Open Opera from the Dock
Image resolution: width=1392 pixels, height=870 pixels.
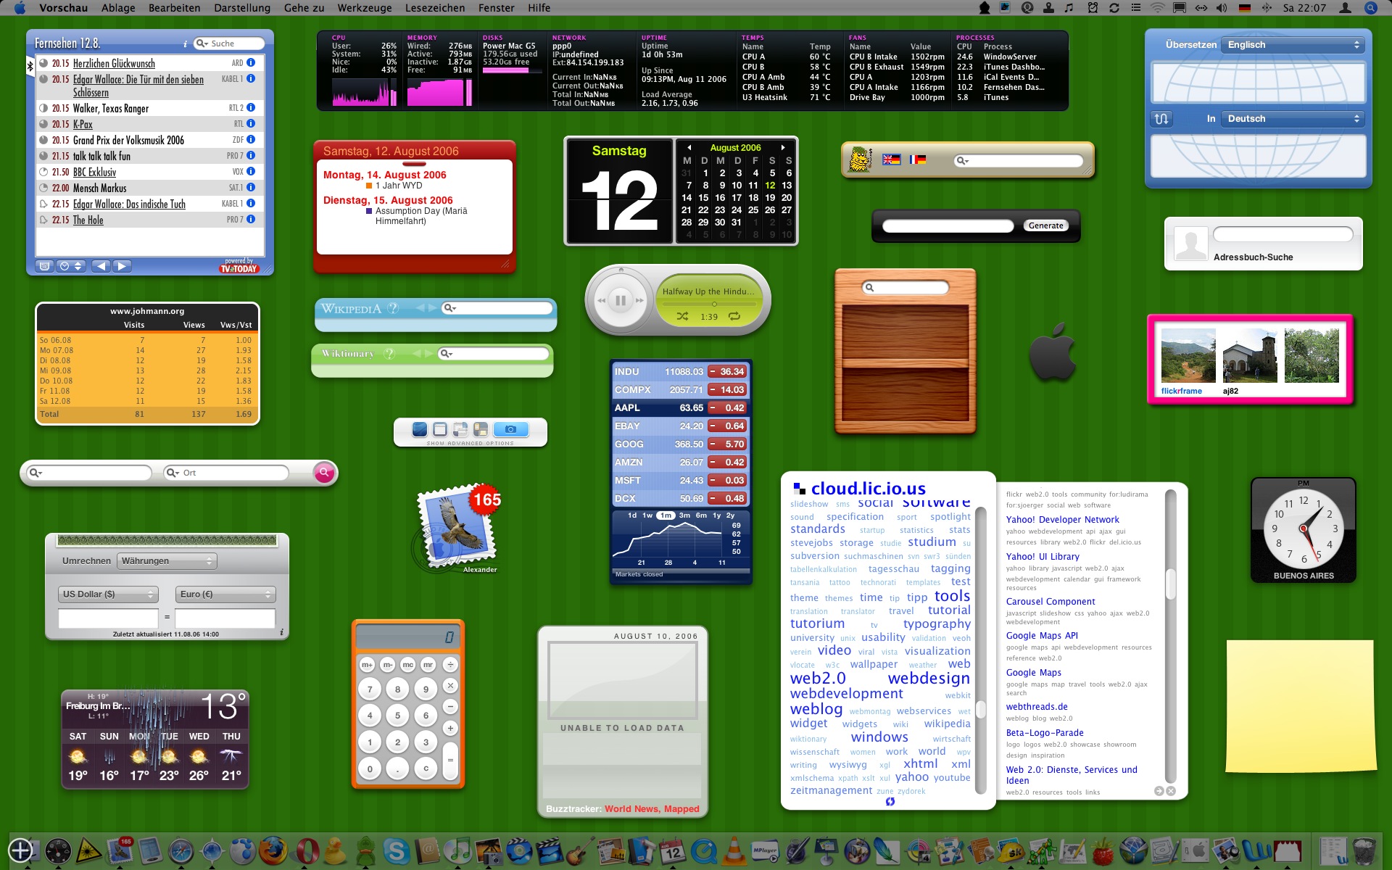306,850
